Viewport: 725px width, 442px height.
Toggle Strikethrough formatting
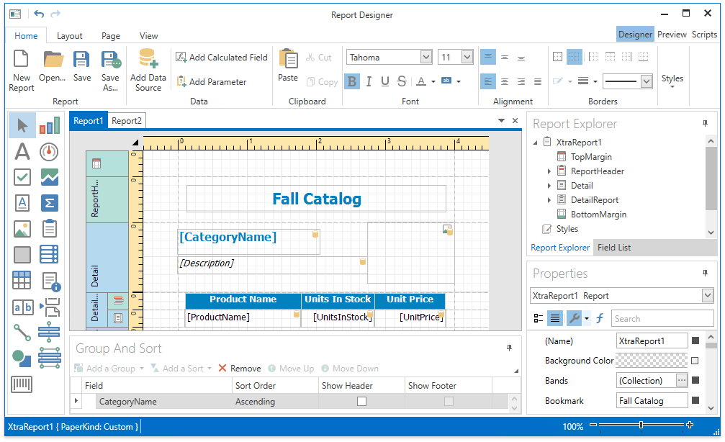click(401, 81)
